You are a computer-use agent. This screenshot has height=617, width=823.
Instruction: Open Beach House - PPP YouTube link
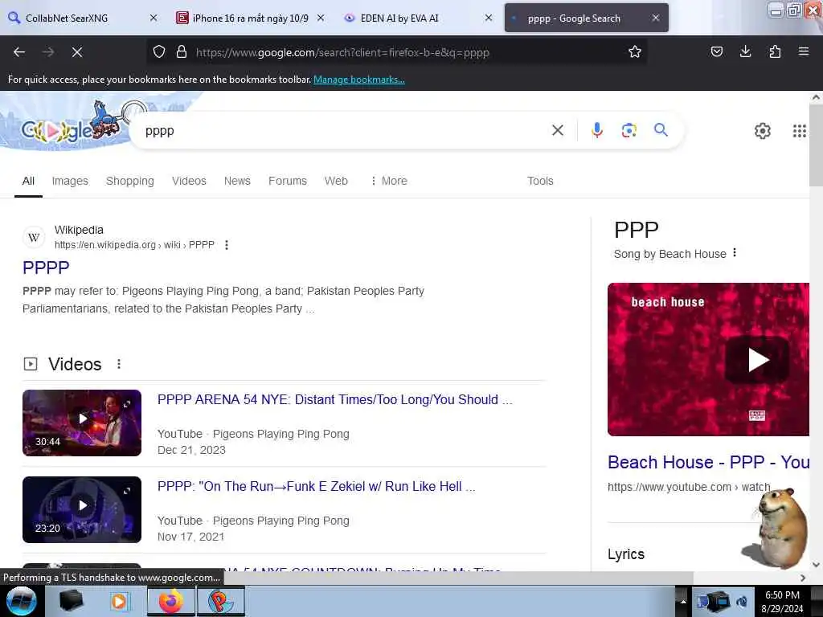point(708,462)
